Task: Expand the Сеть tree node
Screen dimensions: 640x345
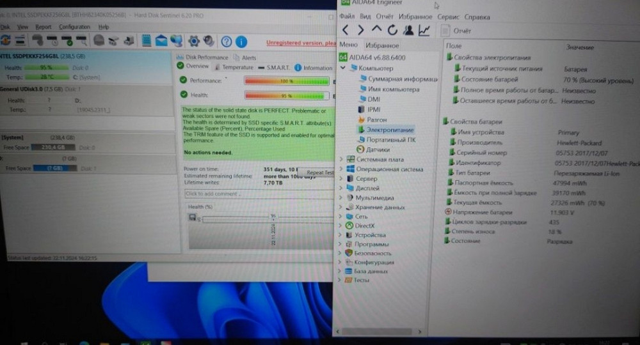Action: coord(340,217)
